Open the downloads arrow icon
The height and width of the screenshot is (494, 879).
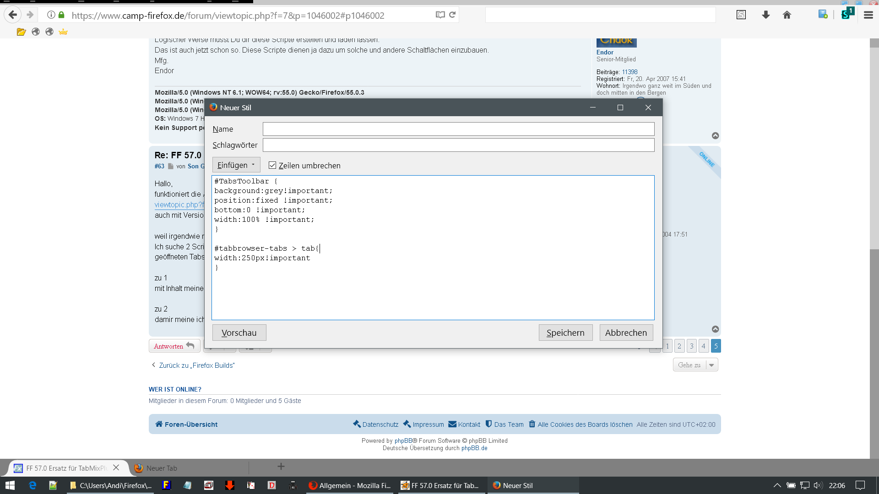point(765,15)
